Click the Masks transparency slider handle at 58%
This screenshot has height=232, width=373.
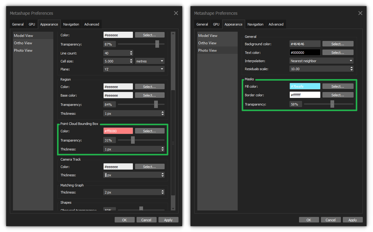tap(332, 104)
